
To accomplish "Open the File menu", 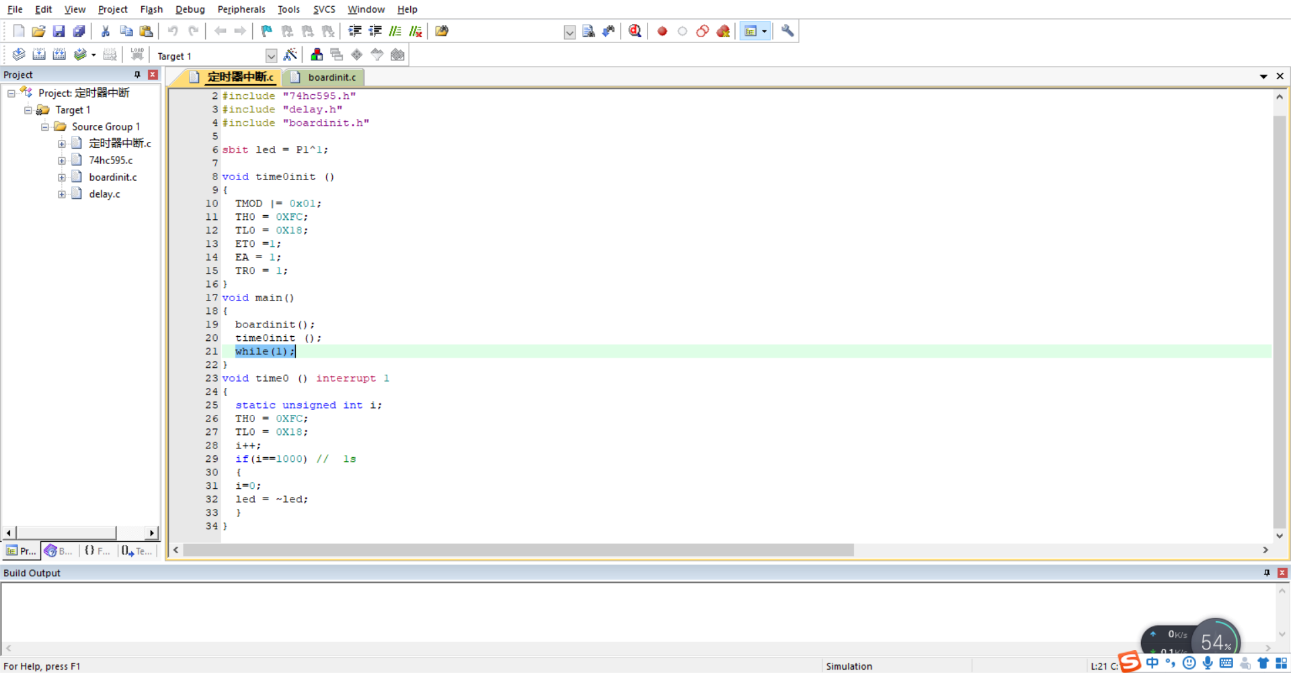I will 15,9.
